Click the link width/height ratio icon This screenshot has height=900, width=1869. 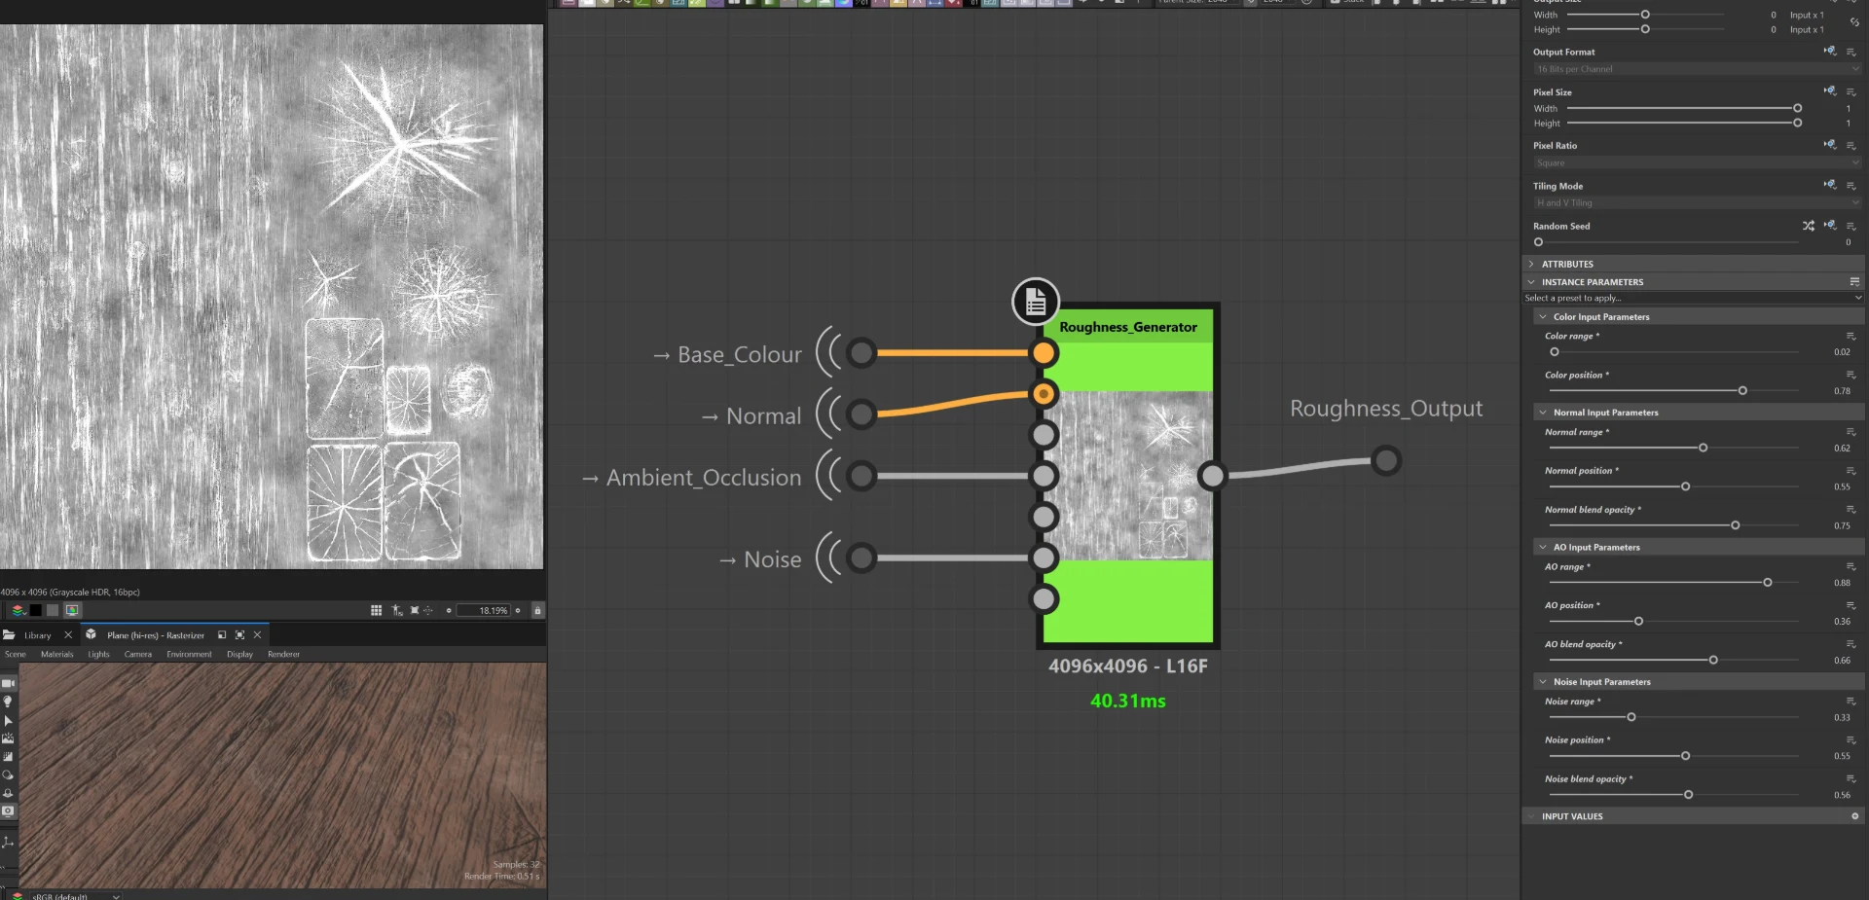coord(1854,22)
